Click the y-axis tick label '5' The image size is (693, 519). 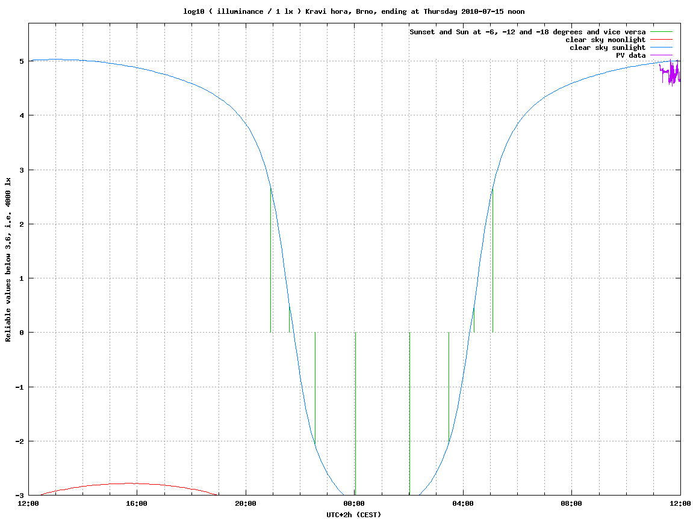click(22, 61)
